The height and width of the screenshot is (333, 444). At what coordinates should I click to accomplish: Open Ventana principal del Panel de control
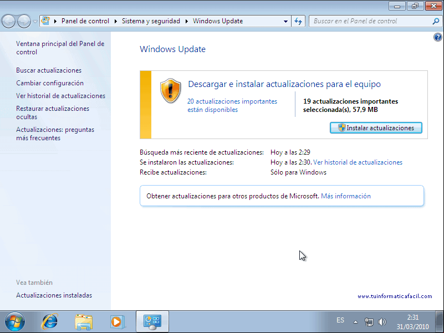[60, 48]
